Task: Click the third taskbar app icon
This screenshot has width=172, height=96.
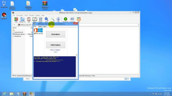Action: pyautogui.click(x=18, y=94)
